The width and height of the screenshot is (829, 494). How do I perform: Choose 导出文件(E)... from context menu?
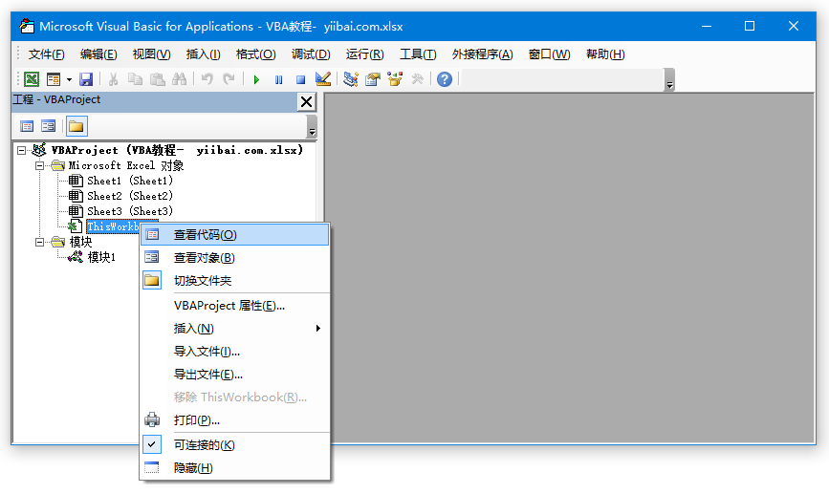click(x=235, y=375)
